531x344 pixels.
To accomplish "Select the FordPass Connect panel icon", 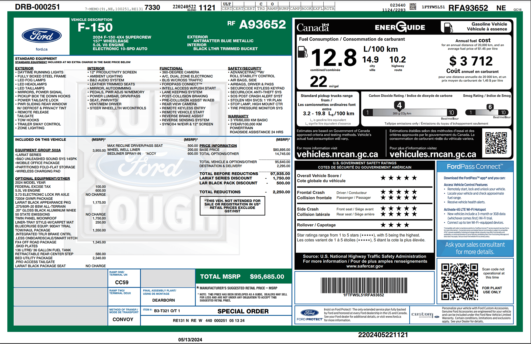I will coord(475,166).
